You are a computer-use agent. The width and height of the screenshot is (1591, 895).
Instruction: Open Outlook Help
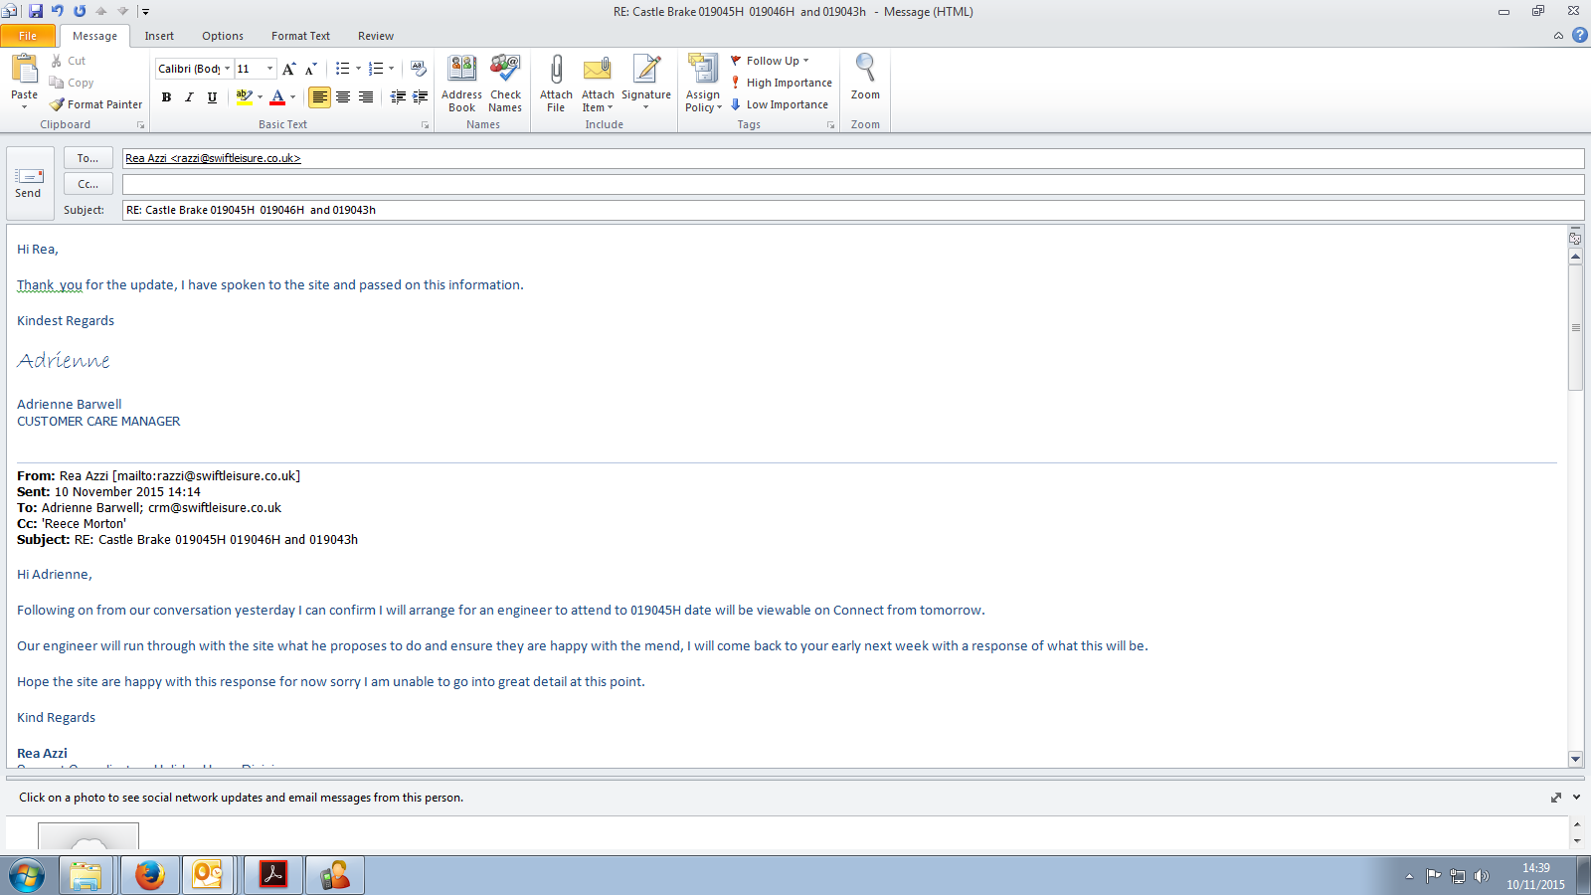coord(1579,35)
